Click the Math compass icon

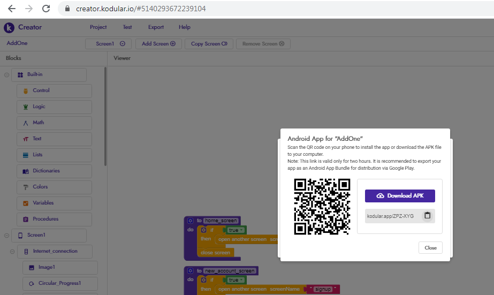pos(26,123)
